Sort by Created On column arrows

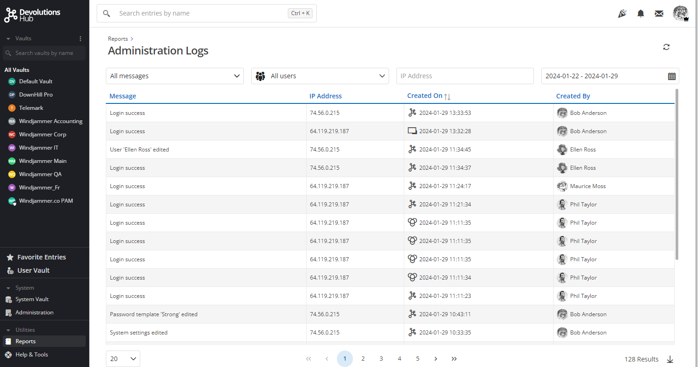pos(447,97)
